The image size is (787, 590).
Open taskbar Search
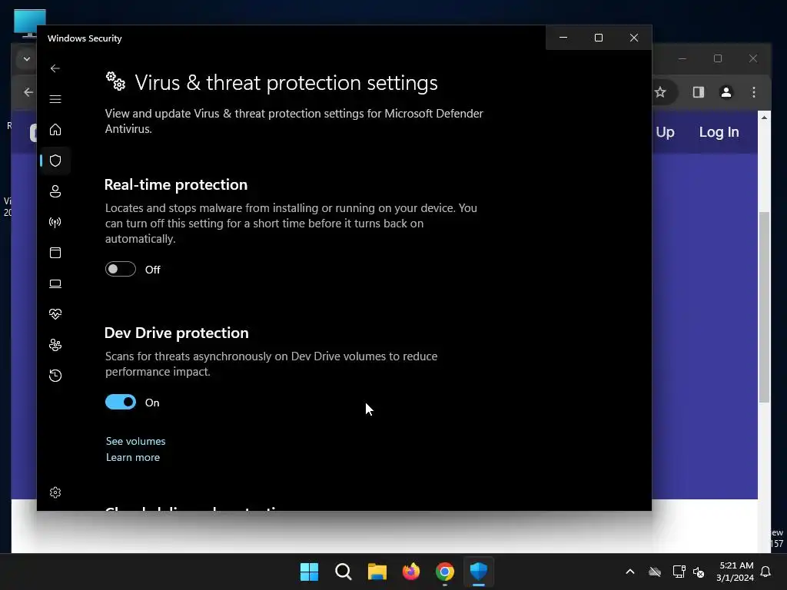(x=344, y=572)
